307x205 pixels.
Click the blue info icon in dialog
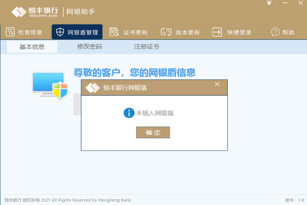click(128, 113)
